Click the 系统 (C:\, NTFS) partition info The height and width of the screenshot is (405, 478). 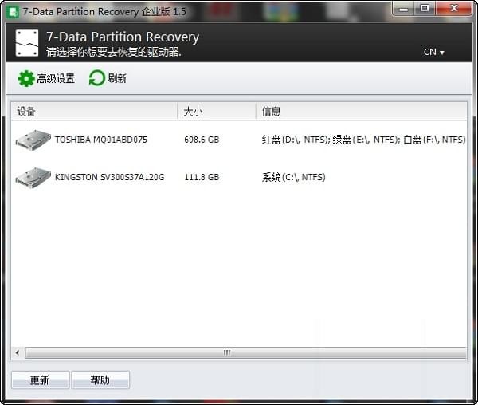(x=293, y=177)
